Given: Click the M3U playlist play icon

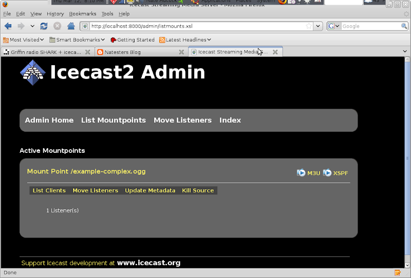Looking at the screenshot, I should pos(301,173).
